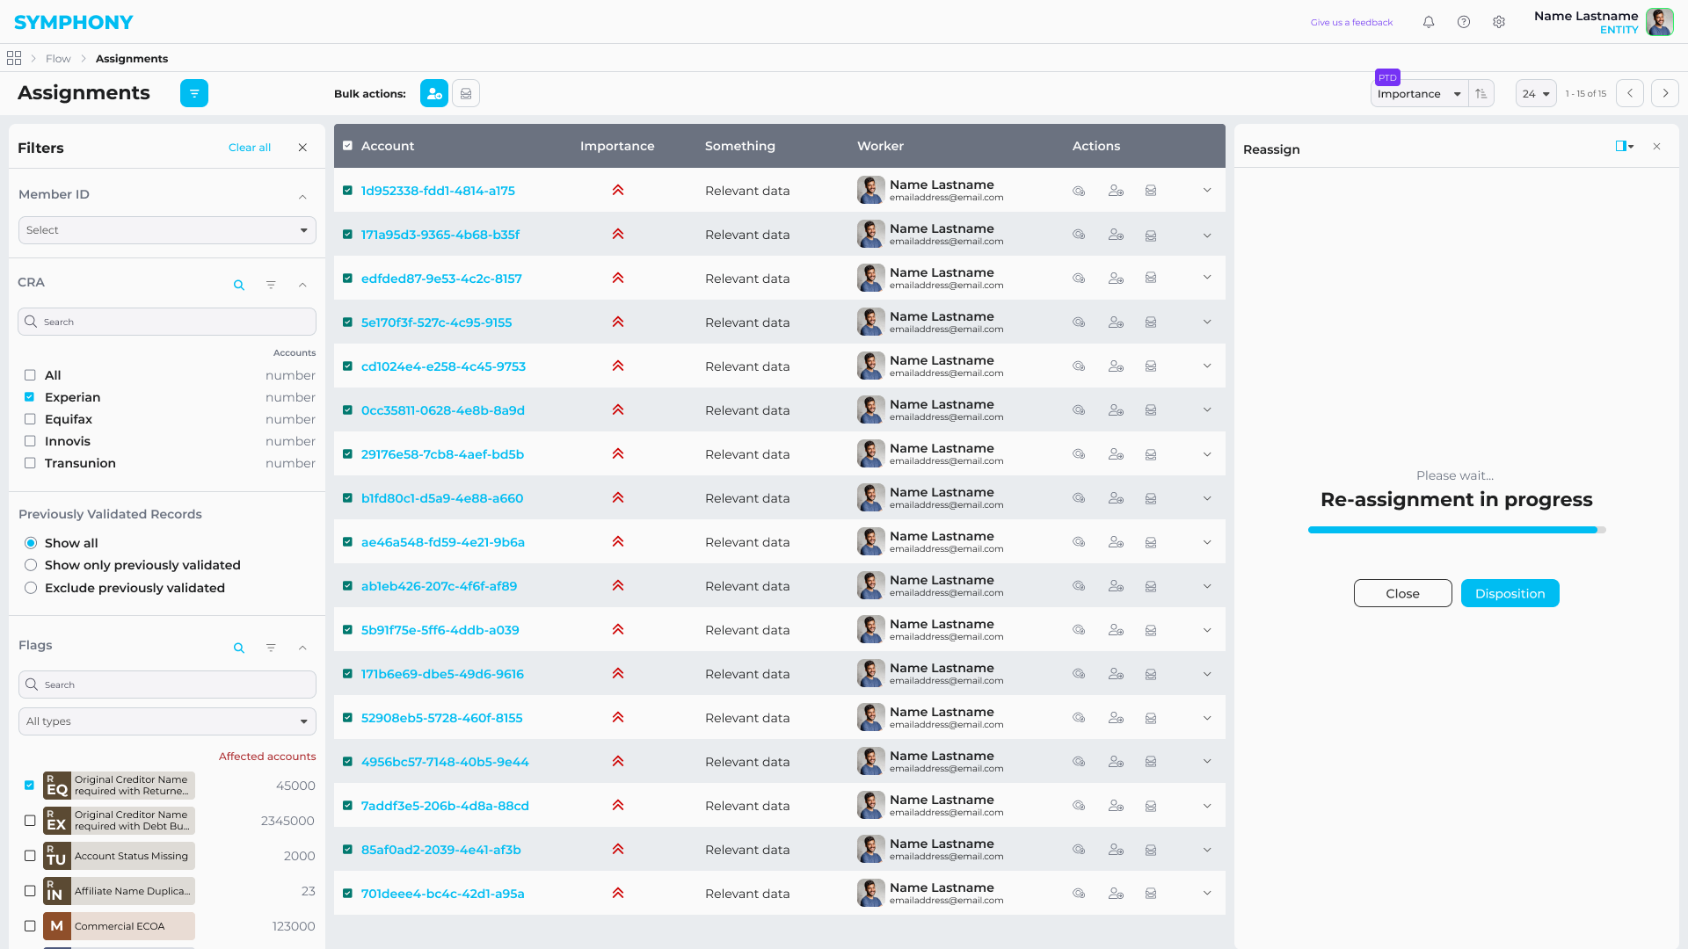This screenshot has height=949, width=1688.
Task: Navigate to Flow breadcrumb item
Action: click(58, 59)
